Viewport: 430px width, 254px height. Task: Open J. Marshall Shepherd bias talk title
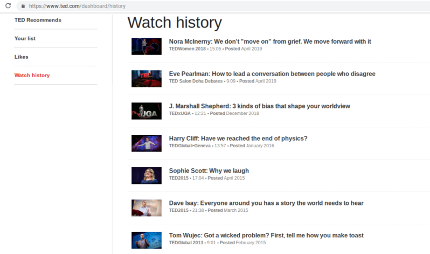259,106
